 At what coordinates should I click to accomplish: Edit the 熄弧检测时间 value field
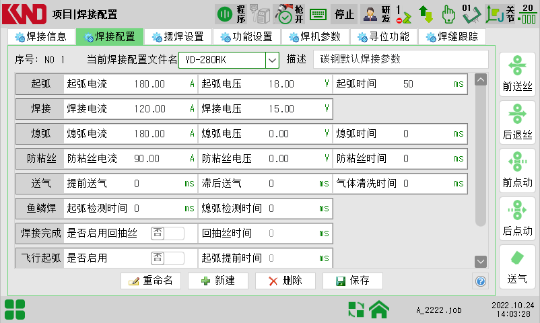click(271, 209)
